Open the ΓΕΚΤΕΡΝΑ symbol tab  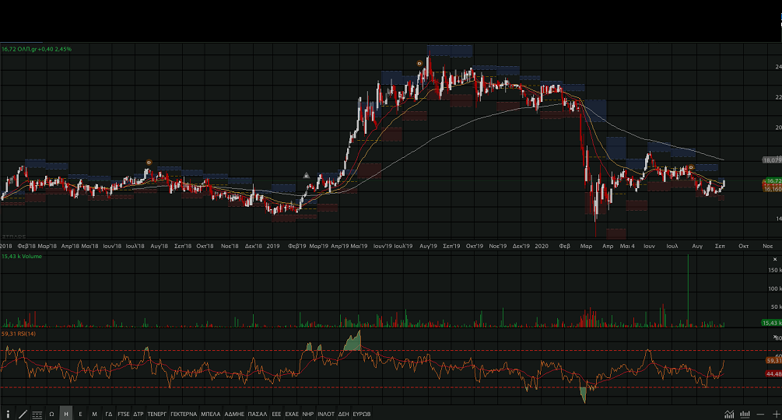click(x=184, y=414)
